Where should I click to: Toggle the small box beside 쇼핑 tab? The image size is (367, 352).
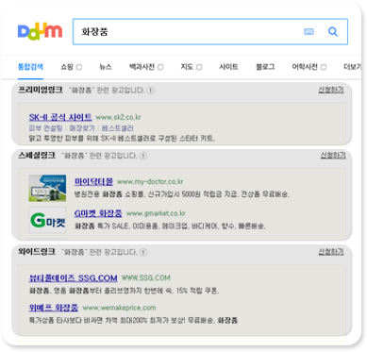(79, 67)
